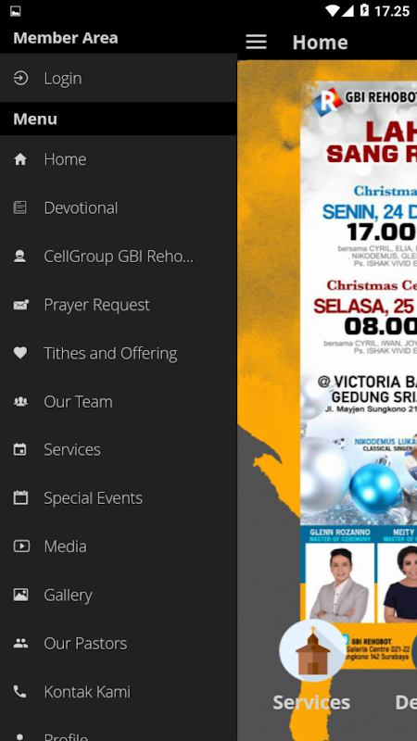
Task: Open the Services menu entry
Action: click(119, 449)
